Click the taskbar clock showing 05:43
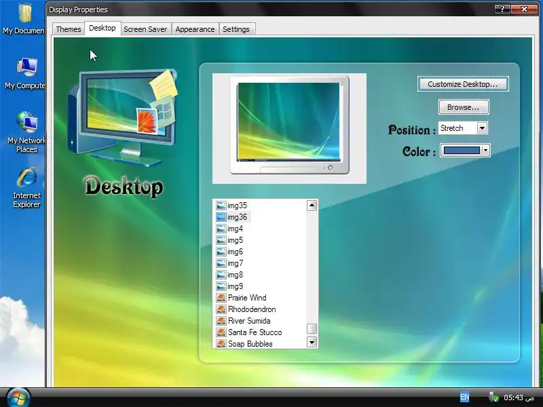 point(519,398)
